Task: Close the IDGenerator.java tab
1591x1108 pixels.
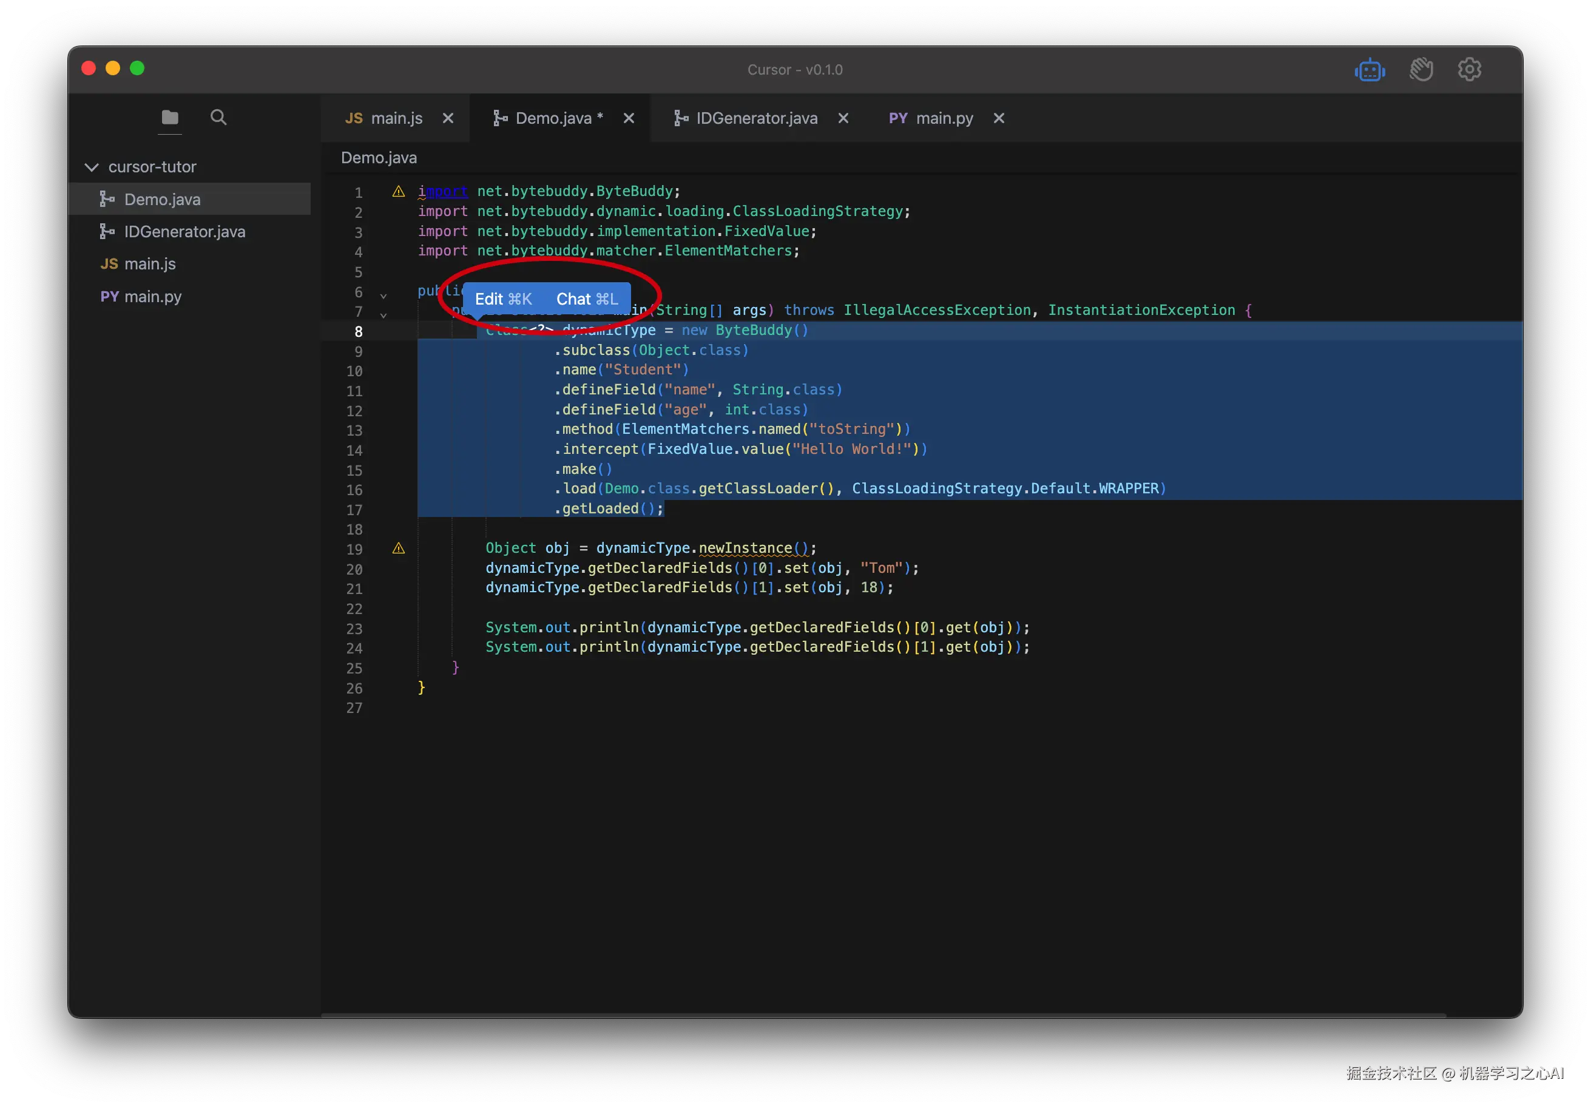Action: pos(843,118)
